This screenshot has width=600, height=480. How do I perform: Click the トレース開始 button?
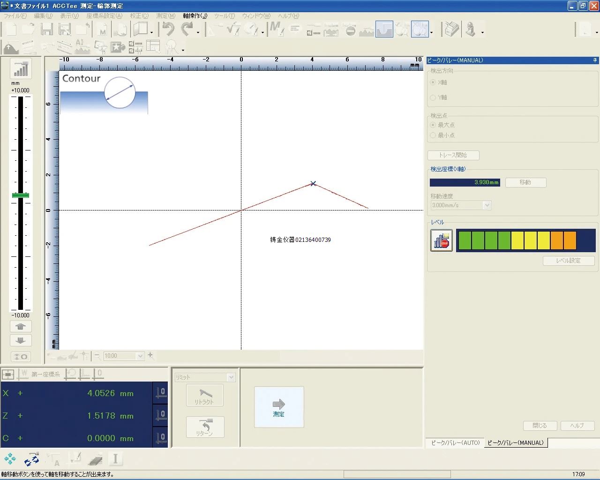coord(453,155)
